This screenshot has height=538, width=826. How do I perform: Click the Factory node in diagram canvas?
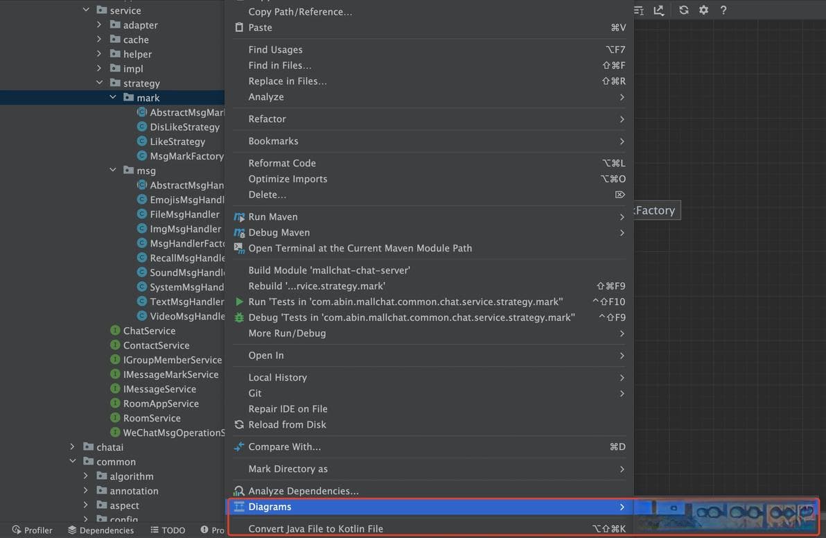point(657,210)
